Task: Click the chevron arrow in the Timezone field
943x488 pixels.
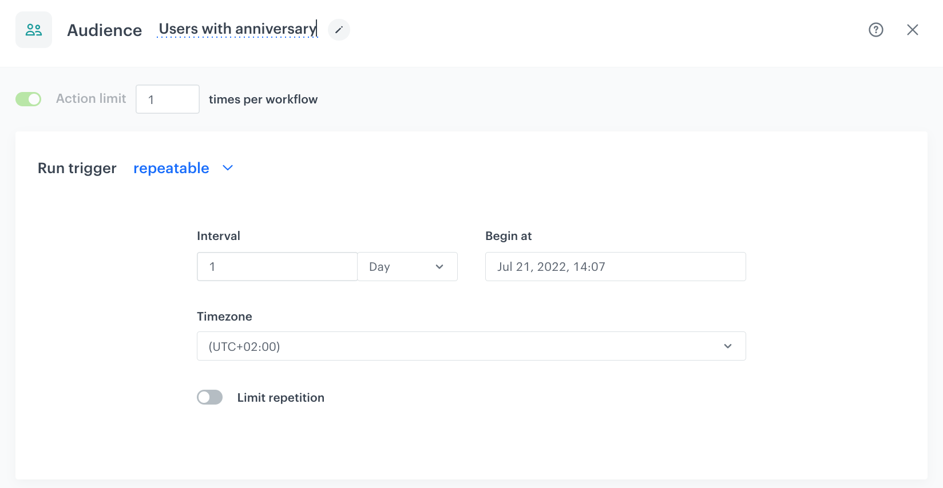Action: click(x=727, y=346)
